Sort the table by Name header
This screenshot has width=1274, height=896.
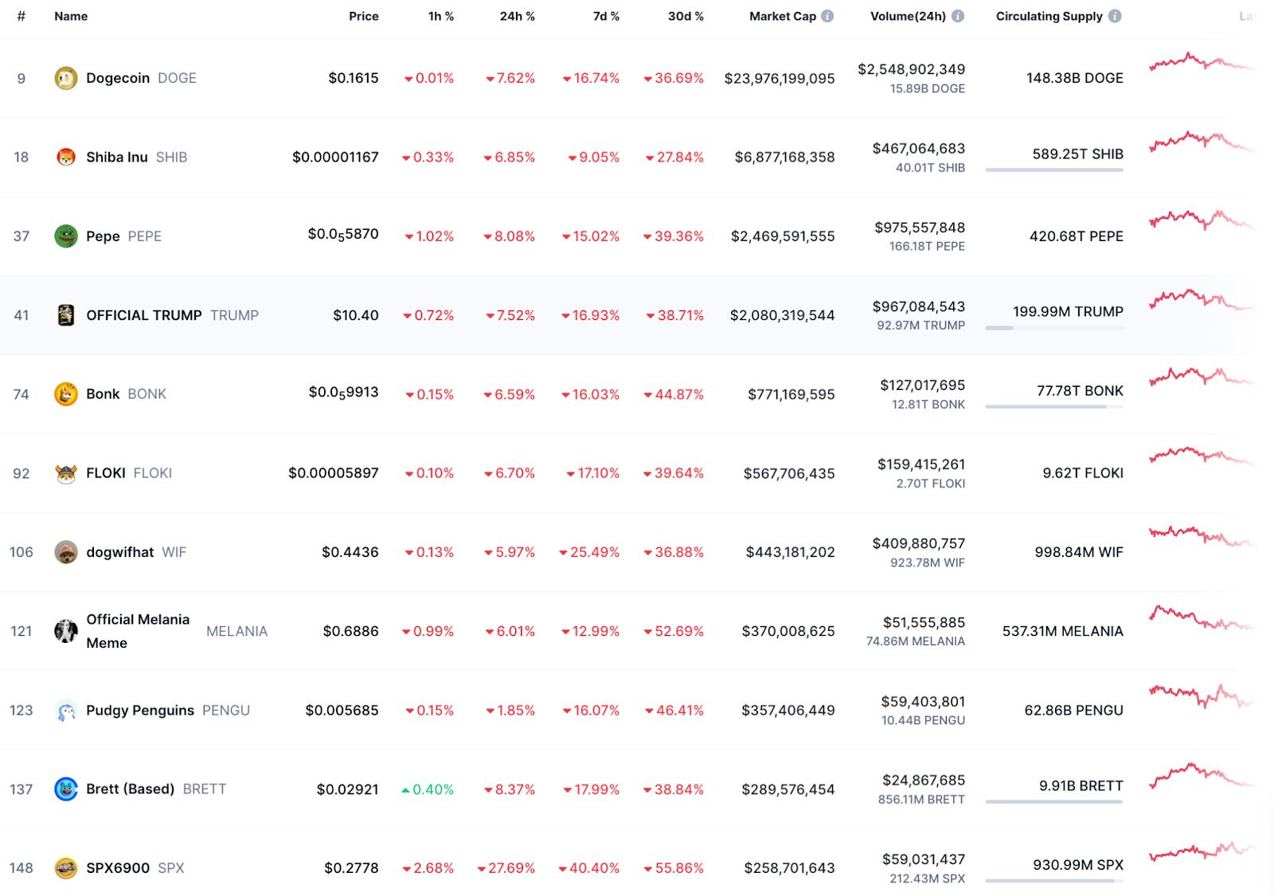[71, 16]
